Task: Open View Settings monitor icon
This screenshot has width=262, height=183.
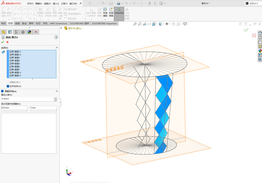Action: tap(185, 24)
